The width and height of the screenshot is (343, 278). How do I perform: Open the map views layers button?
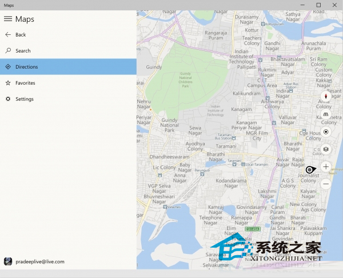[x=326, y=149]
